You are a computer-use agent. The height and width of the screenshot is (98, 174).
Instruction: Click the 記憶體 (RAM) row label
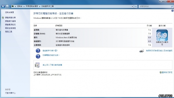coord(40,34)
